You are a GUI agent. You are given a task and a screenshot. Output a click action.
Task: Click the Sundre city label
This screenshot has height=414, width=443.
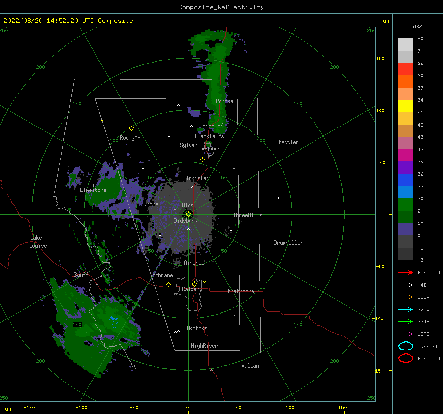click(150, 204)
